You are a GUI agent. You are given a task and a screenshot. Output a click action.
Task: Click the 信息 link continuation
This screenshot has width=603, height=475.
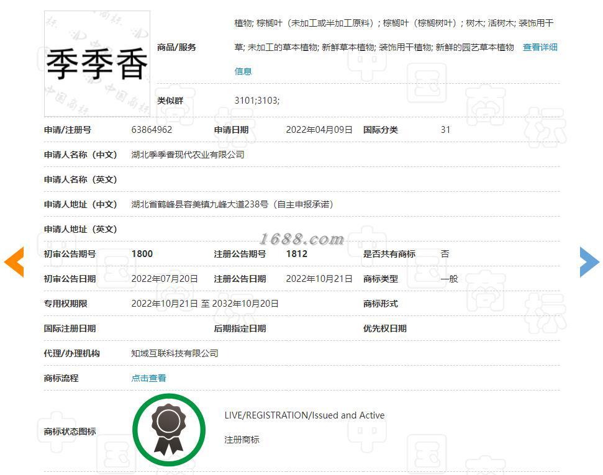pos(243,71)
